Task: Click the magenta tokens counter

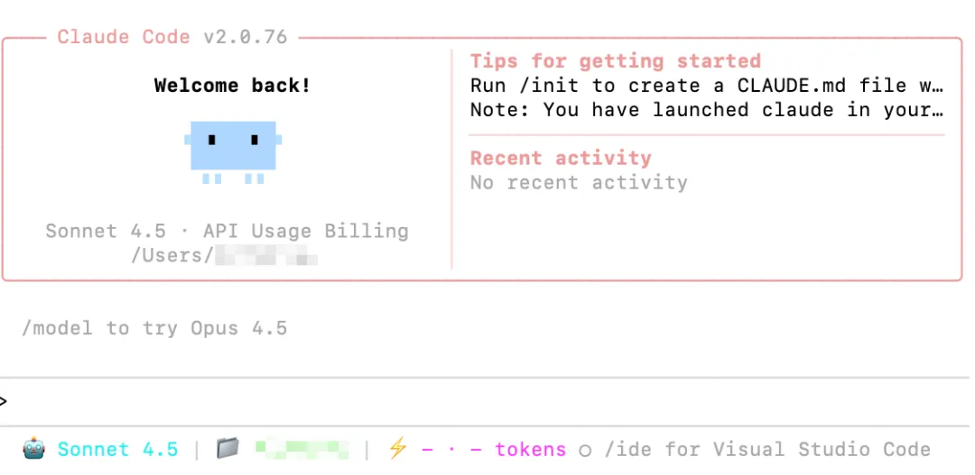Action: click(x=494, y=449)
